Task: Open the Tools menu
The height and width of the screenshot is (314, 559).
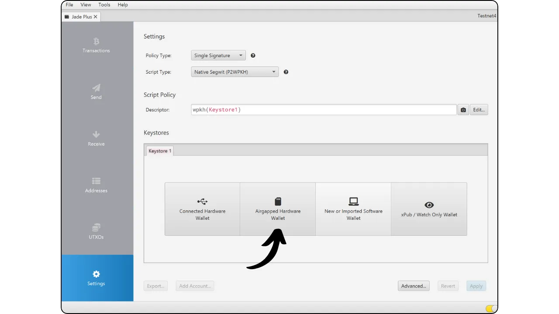Action: pyautogui.click(x=104, y=5)
